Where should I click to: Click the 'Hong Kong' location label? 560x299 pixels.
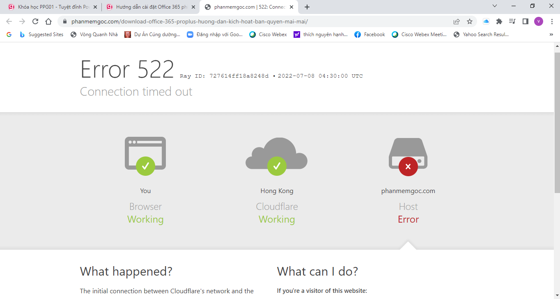click(277, 191)
